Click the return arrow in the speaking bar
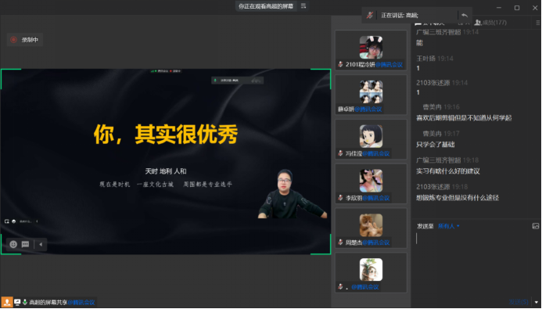 465,15
